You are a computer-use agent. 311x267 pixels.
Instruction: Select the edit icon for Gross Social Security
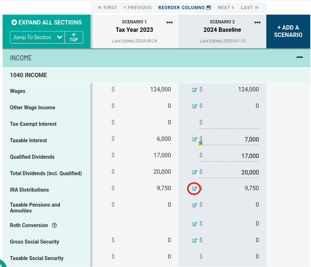pos(195,240)
